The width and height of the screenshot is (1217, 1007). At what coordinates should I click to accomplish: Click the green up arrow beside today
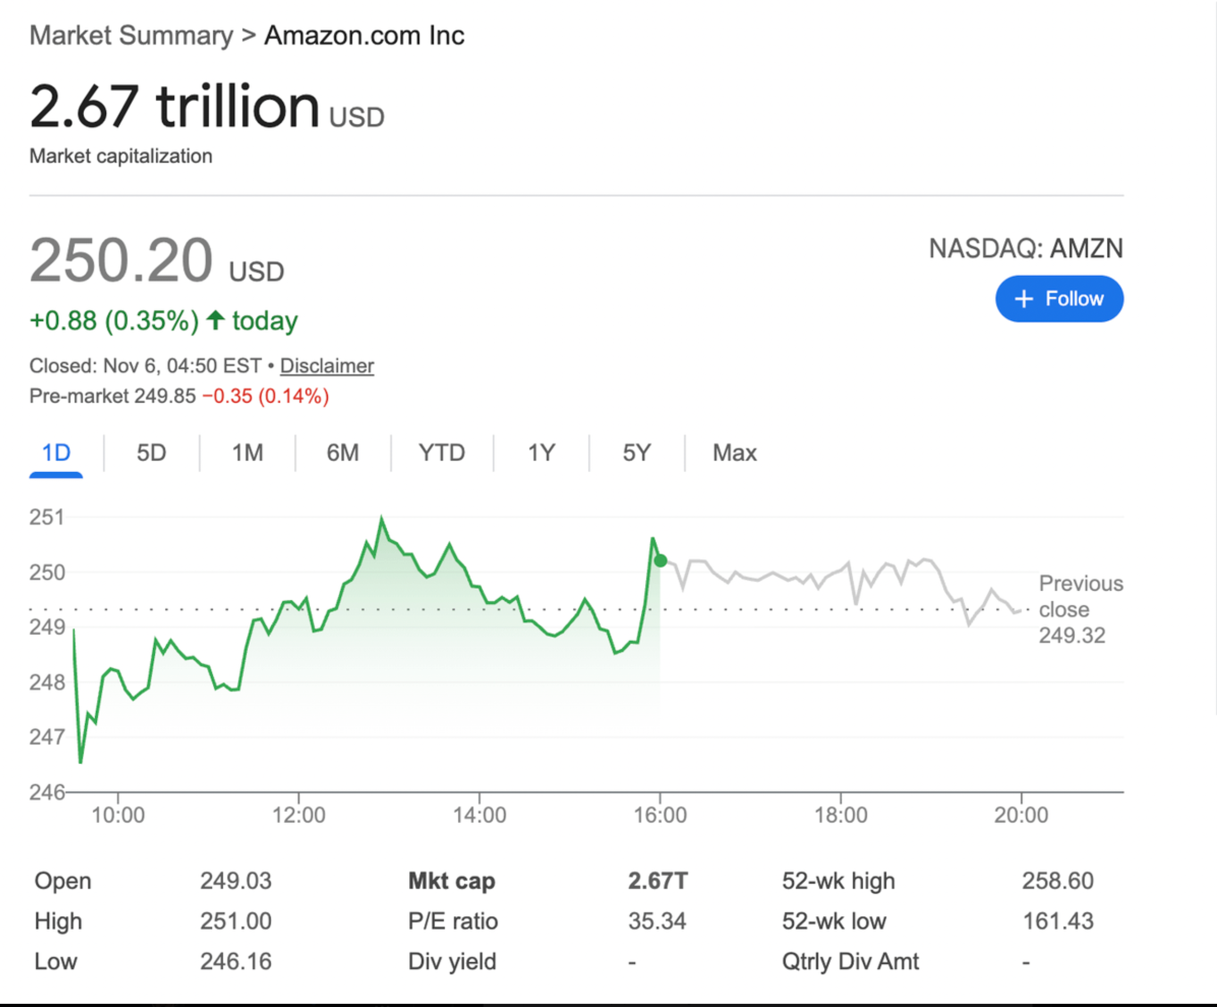point(215,320)
